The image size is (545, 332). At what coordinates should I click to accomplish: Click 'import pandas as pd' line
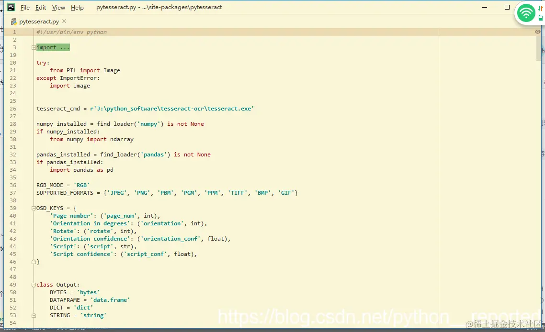[82, 170]
